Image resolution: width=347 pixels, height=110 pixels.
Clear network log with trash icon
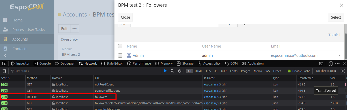(x=4, y=71)
